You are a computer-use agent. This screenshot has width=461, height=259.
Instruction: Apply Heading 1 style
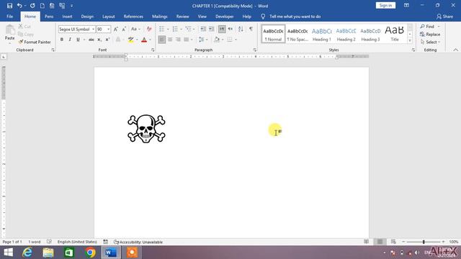[322, 34]
